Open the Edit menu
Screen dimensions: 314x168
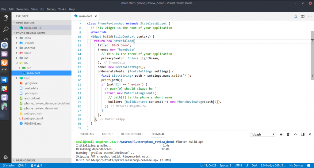click(x=11, y=9)
